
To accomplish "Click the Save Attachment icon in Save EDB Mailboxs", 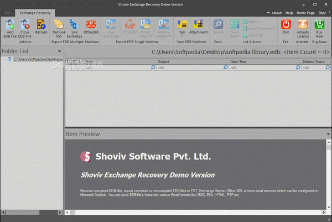I will click(198, 24).
